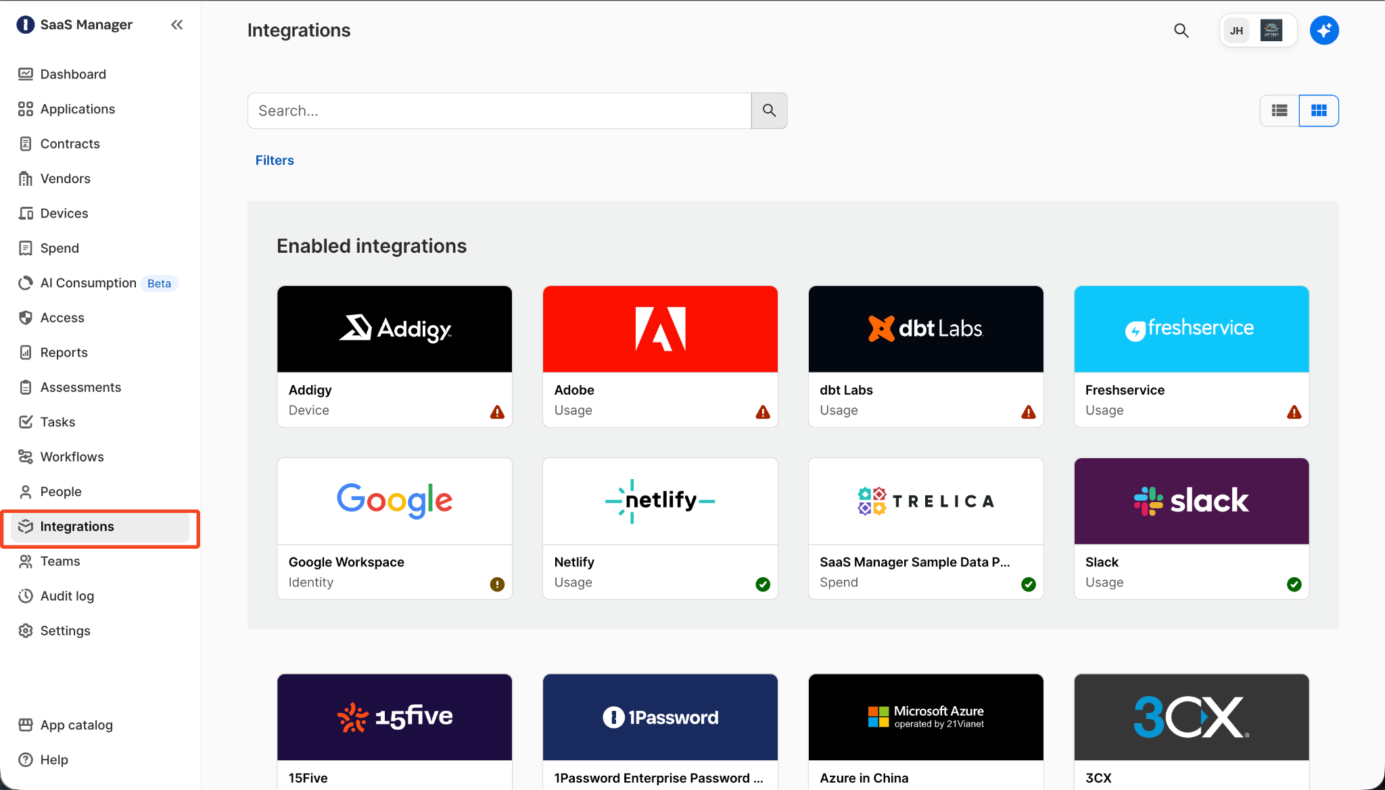Open the Azure in China card
The height and width of the screenshot is (790, 1385).
[926, 731]
